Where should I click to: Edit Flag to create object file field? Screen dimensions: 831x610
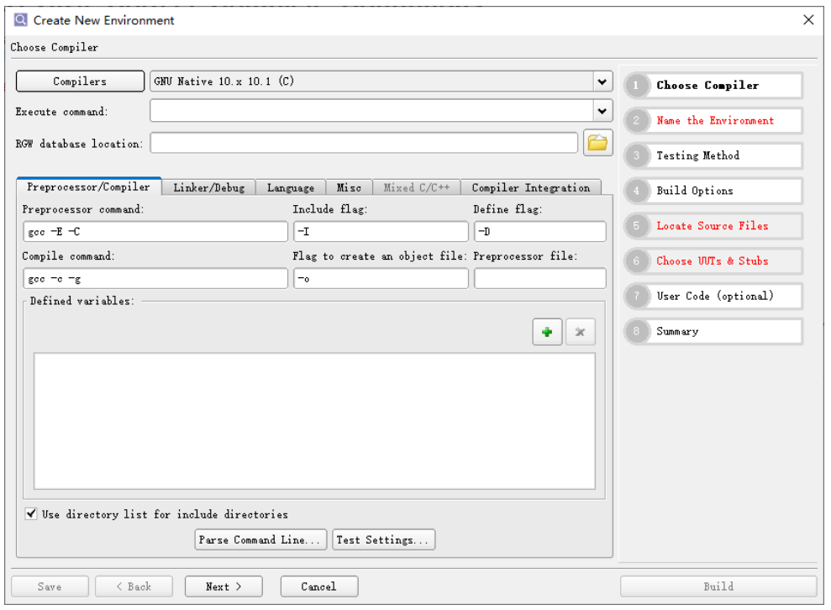(x=381, y=278)
